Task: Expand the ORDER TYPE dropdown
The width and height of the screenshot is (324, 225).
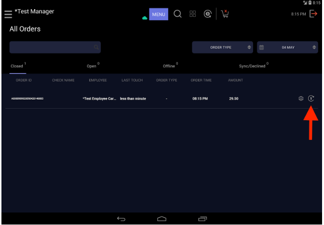Action: click(x=223, y=48)
